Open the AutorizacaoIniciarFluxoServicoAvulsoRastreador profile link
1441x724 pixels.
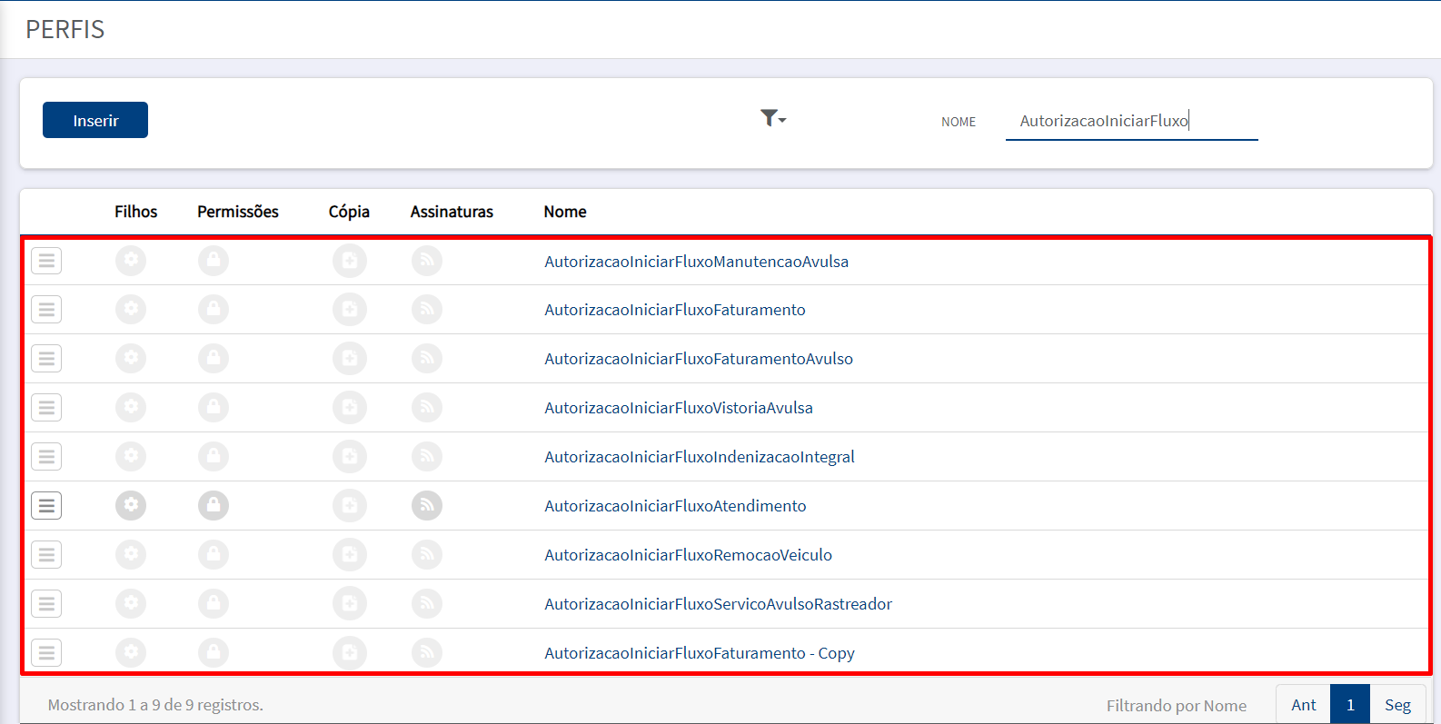click(x=719, y=604)
